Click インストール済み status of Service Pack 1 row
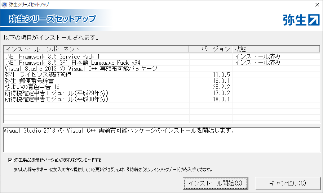323x193 pixels. (258, 56)
